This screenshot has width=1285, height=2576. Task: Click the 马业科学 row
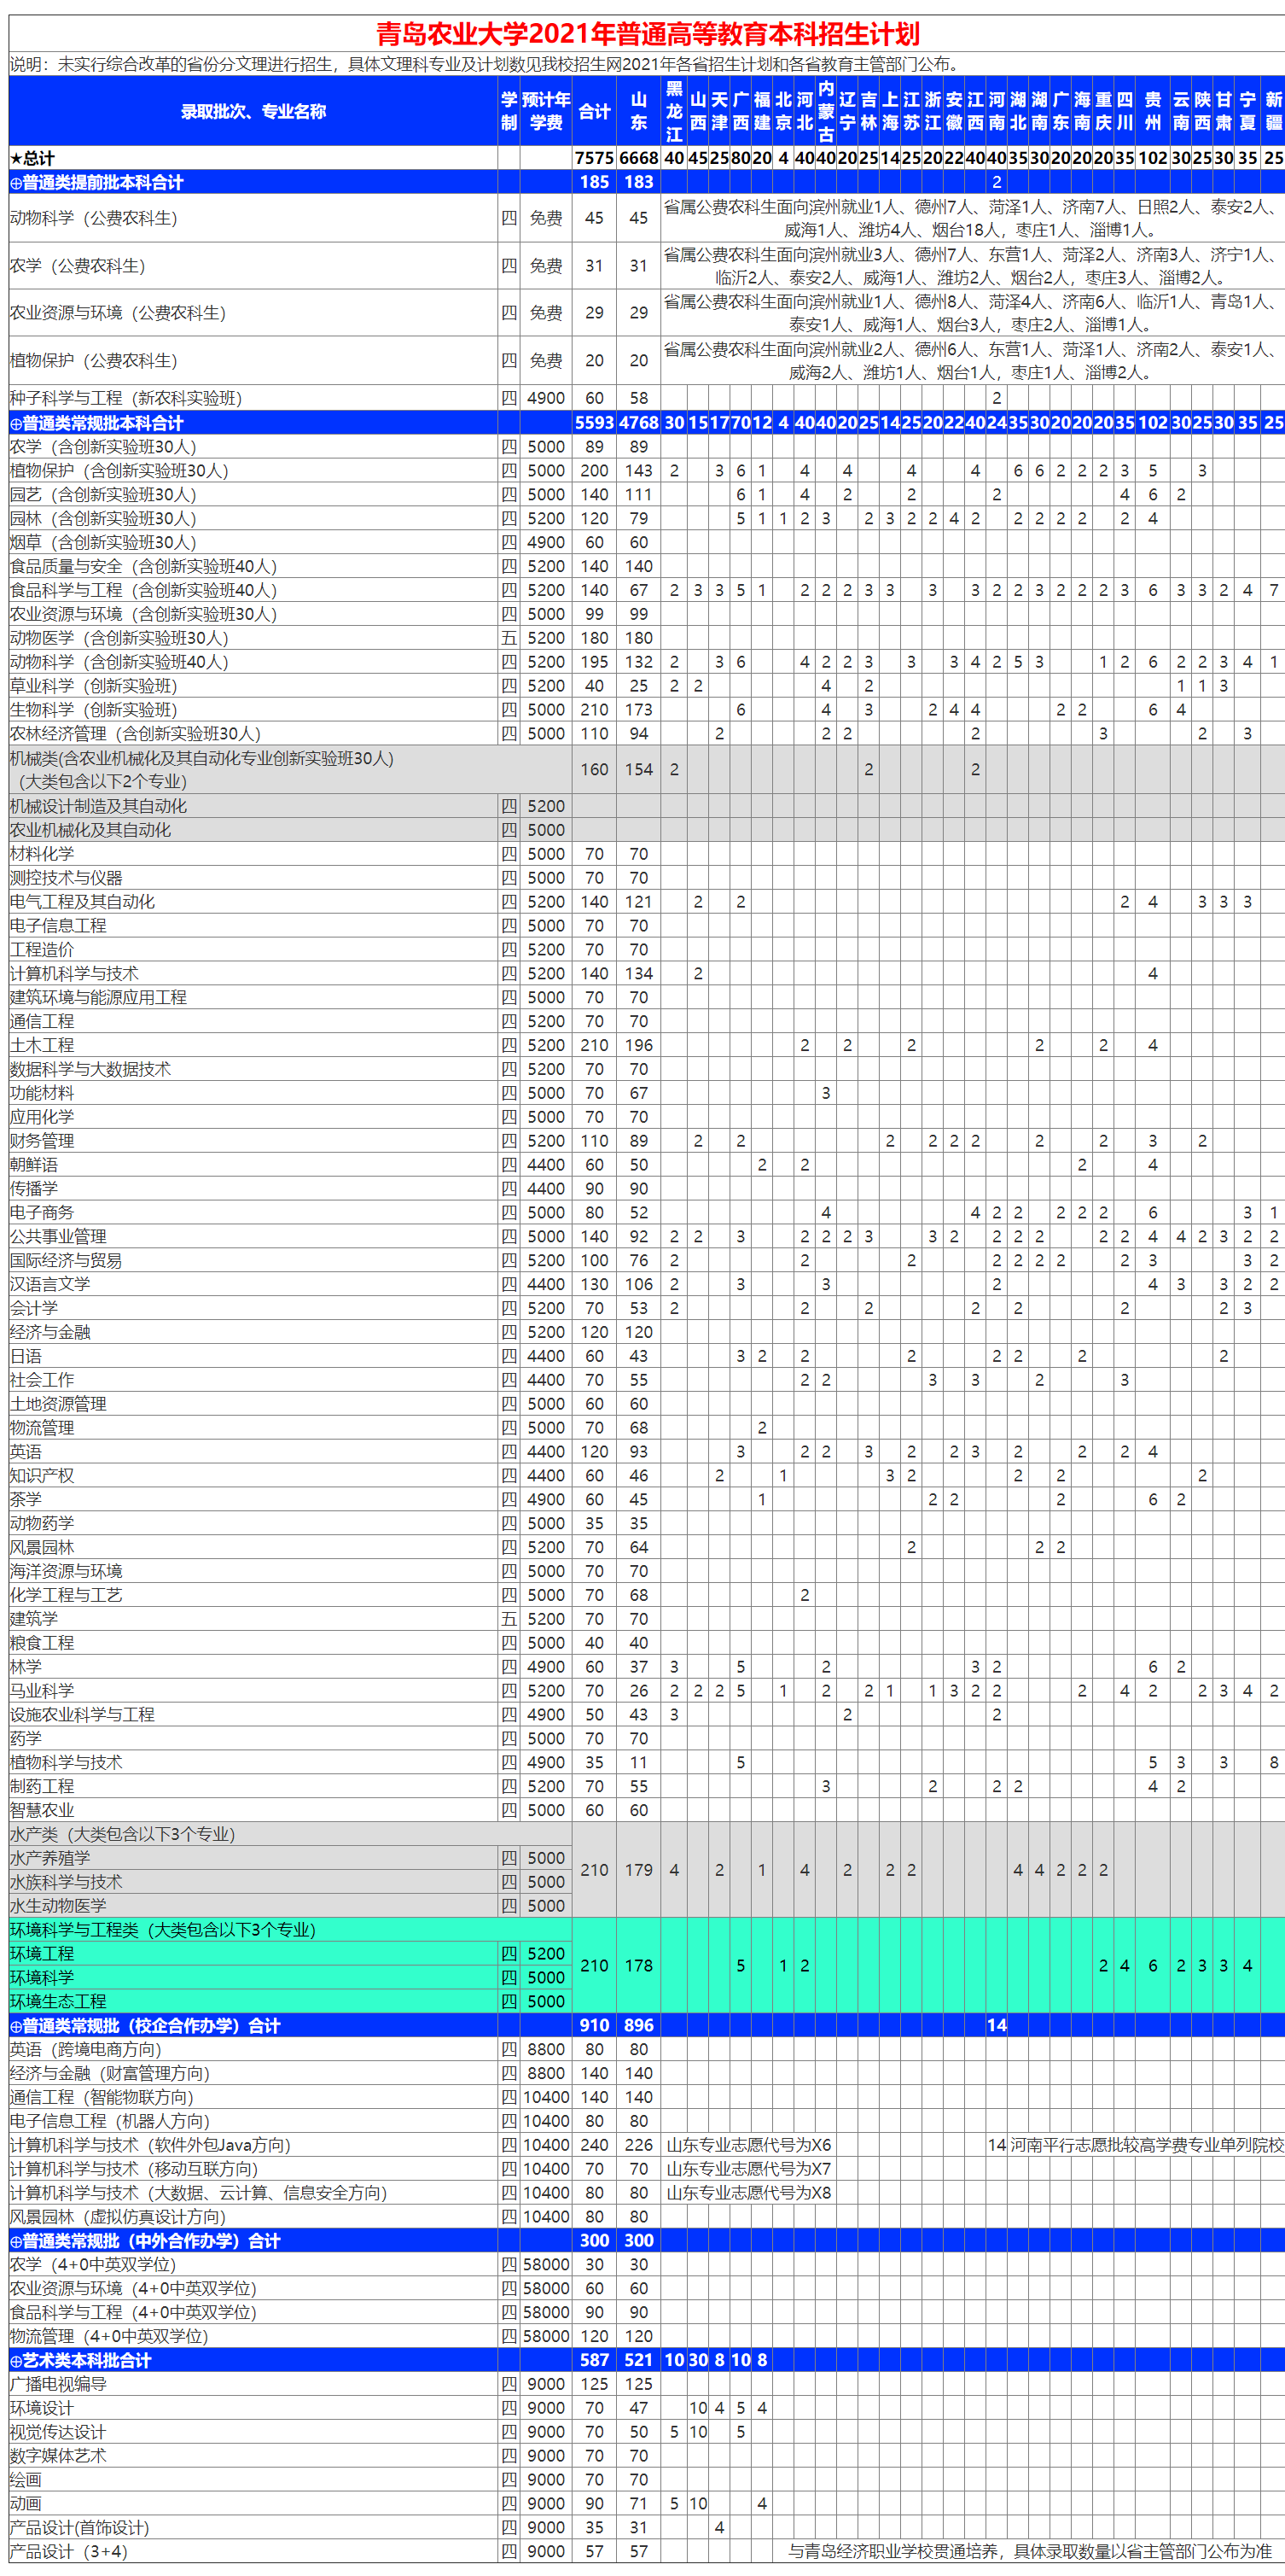[x=647, y=1691]
